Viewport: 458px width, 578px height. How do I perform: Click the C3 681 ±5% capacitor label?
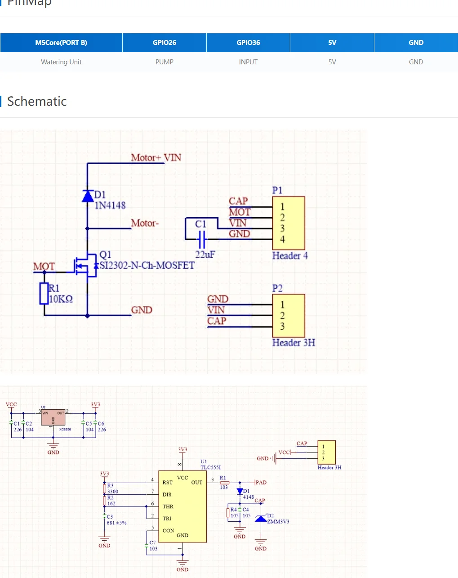tap(116, 520)
